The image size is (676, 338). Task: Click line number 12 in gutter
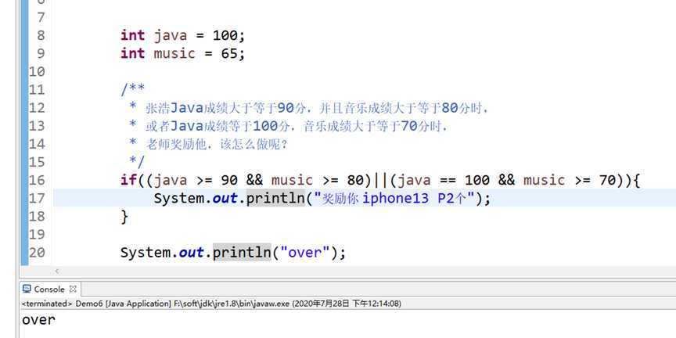[x=37, y=107]
